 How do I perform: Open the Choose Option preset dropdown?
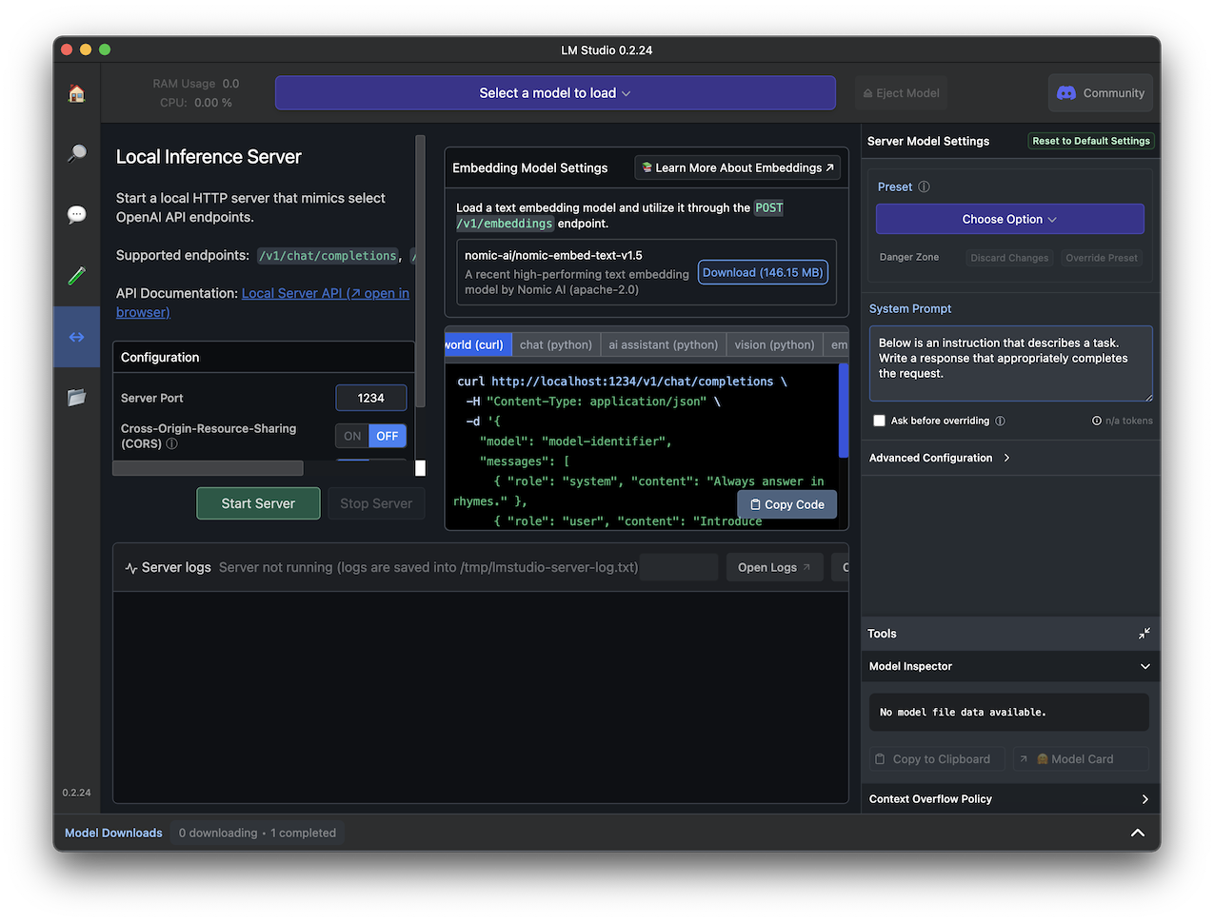pyautogui.click(x=1009, y=219)
